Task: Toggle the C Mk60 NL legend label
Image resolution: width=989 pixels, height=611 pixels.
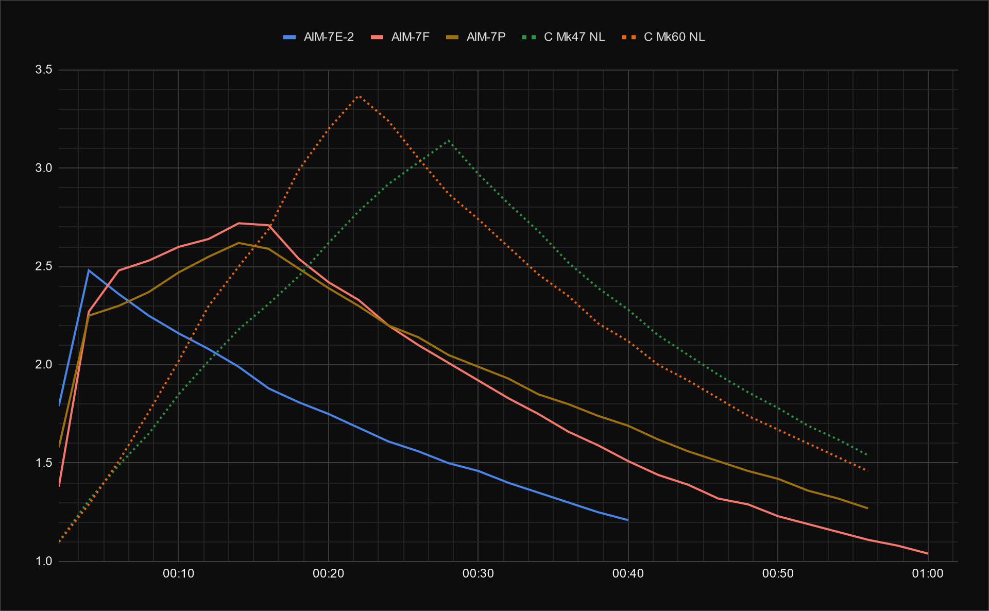Action: pyautogui.click(x=674, y=37)
